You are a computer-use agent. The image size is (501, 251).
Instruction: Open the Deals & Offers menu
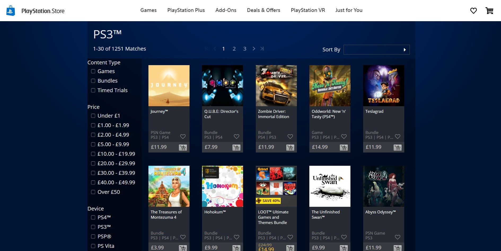[263, 10]
